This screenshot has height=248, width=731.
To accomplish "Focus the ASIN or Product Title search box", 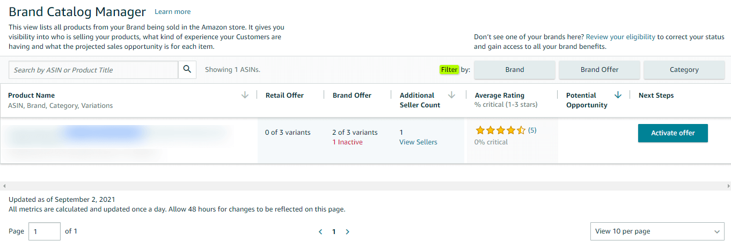I will tap(93, 70).
